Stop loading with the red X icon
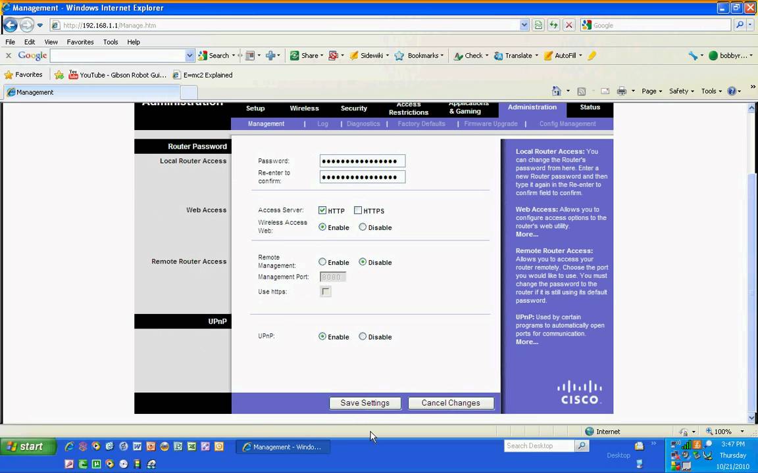 [x=569, y=25]
